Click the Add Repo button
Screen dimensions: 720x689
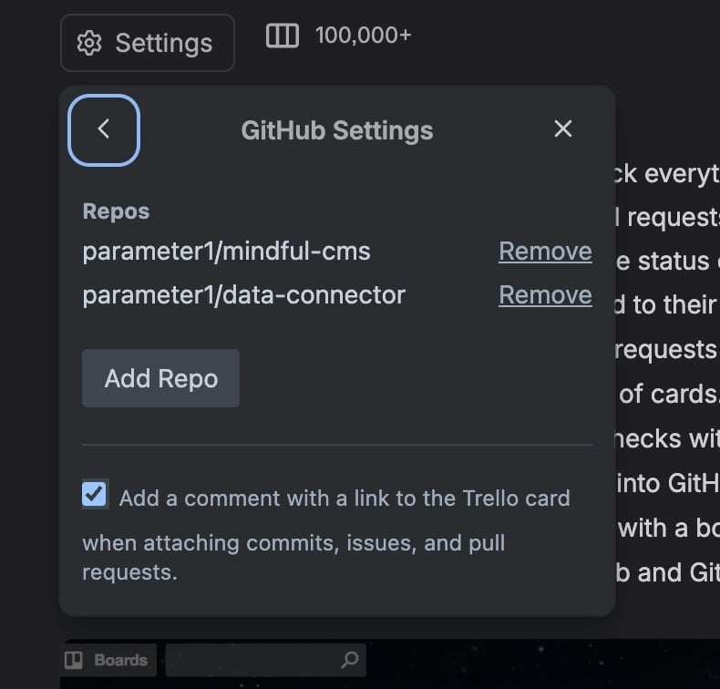[x=160, y=378]
